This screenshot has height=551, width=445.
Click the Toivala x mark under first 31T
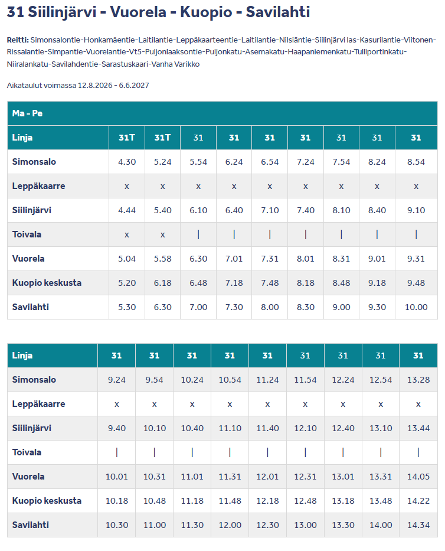(127, 234)
